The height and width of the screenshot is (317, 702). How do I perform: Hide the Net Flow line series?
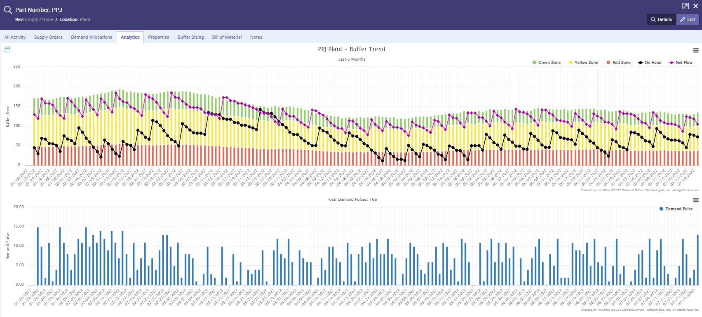[x=681, y=63]
